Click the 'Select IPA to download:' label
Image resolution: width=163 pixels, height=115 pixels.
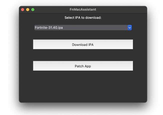pyautogui.click(x=83, y=18)
